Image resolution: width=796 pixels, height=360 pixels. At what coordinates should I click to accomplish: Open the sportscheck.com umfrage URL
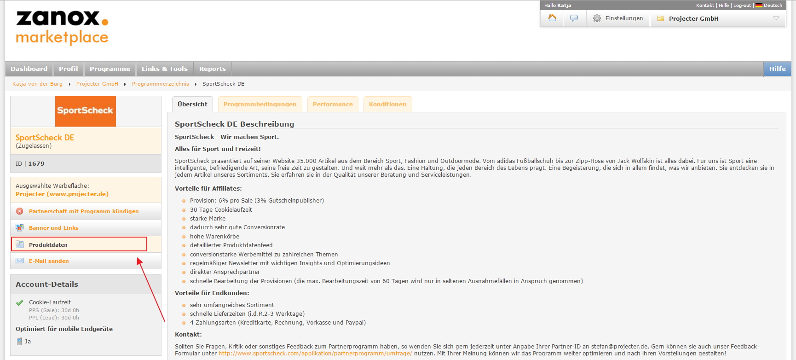pyautogui.click(x=315, y=354)
